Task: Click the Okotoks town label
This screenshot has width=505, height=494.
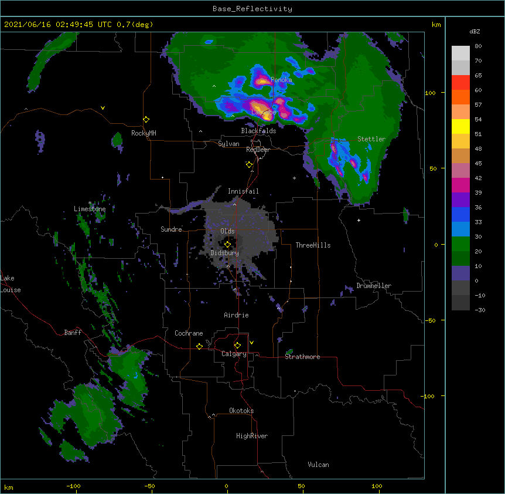Action: (241, 411)
